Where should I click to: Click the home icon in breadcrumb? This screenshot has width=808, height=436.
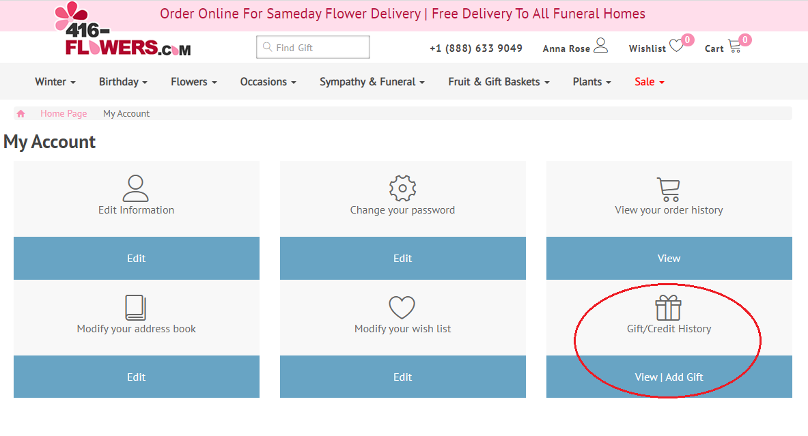click(21, 114)
